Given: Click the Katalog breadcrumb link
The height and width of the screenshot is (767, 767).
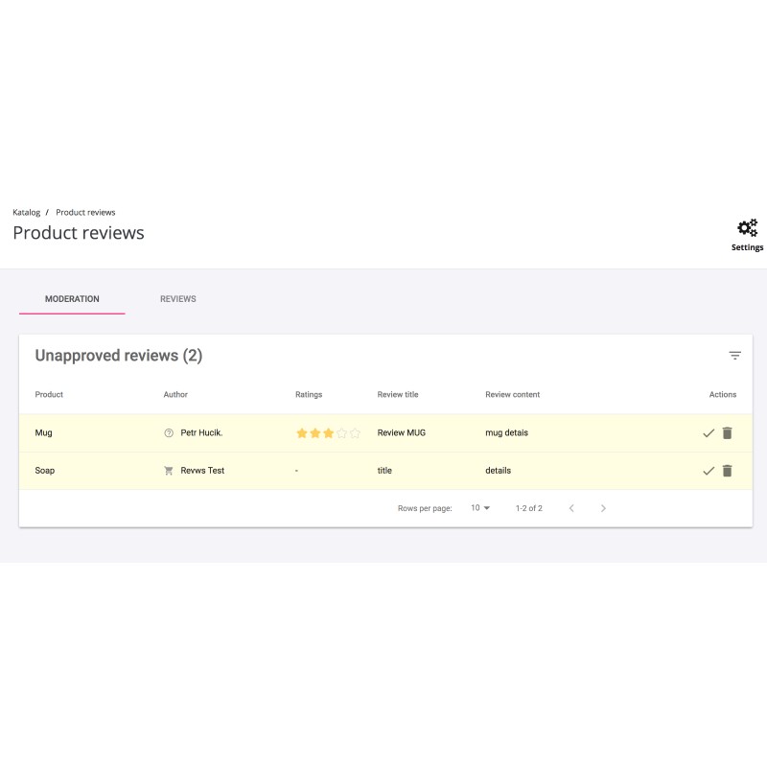Looking at the screenshot, I should pos(27,212).
